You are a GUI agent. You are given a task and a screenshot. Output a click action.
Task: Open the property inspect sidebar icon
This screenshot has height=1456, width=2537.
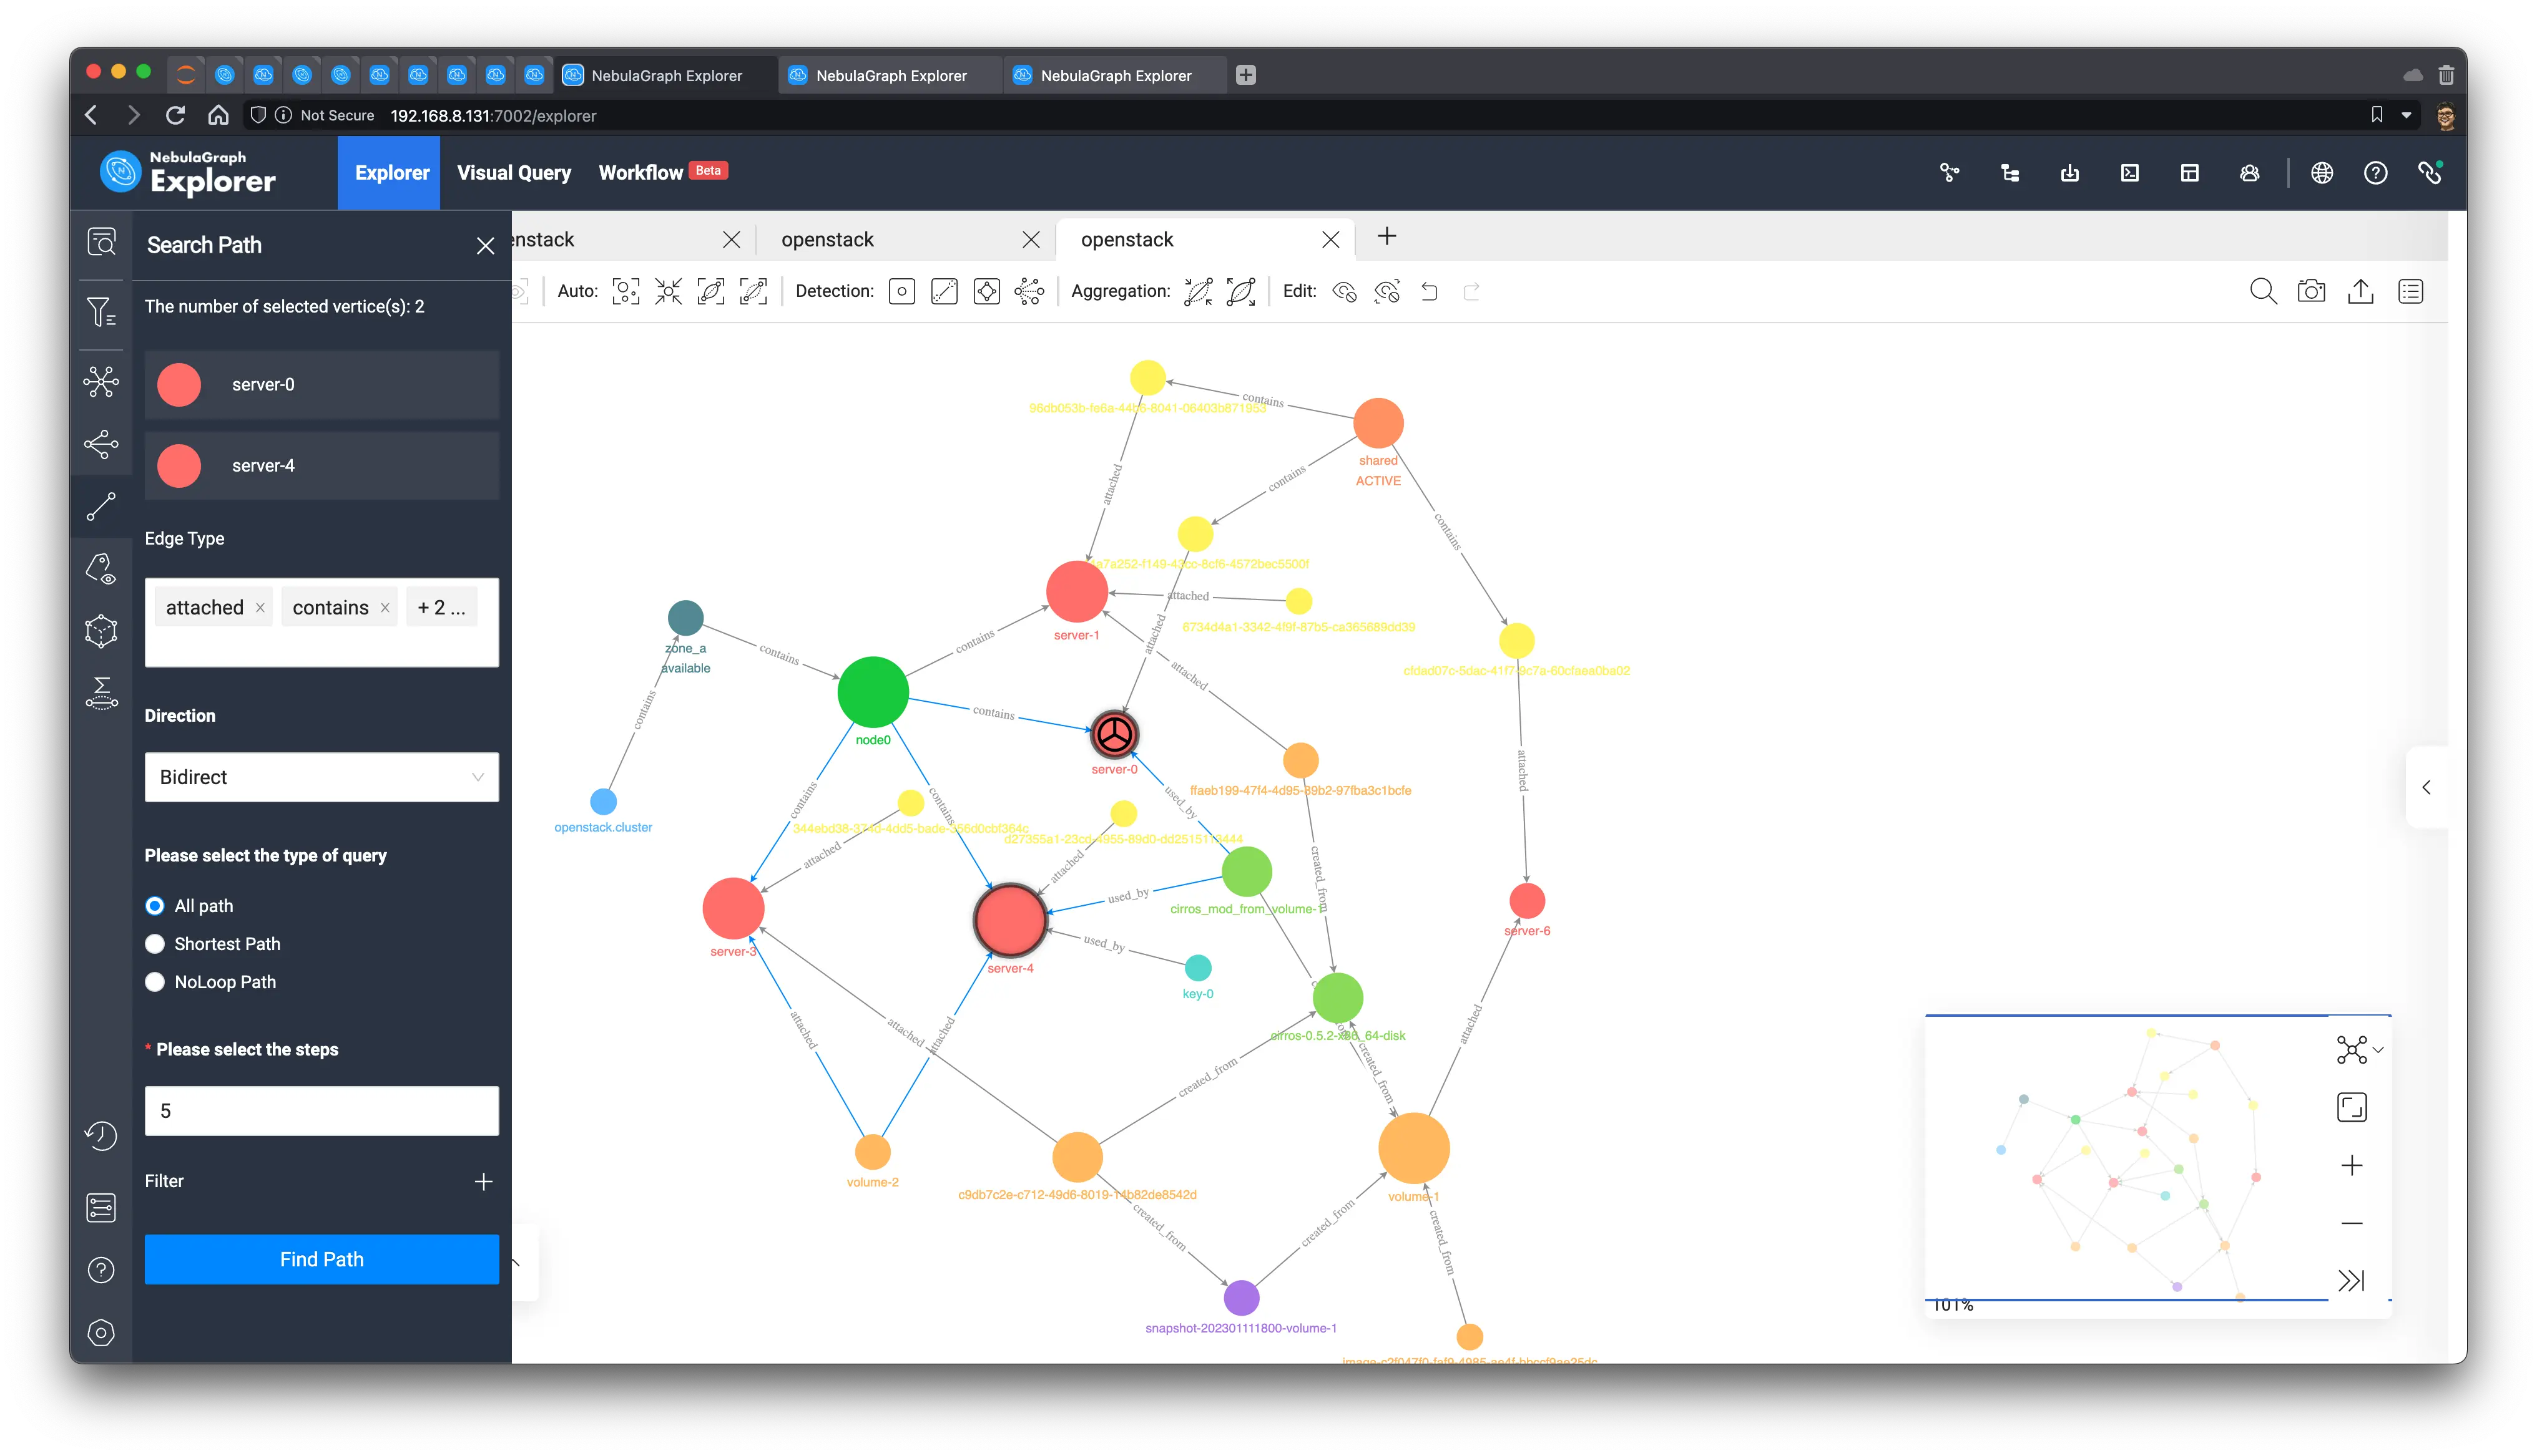(101, 569)
